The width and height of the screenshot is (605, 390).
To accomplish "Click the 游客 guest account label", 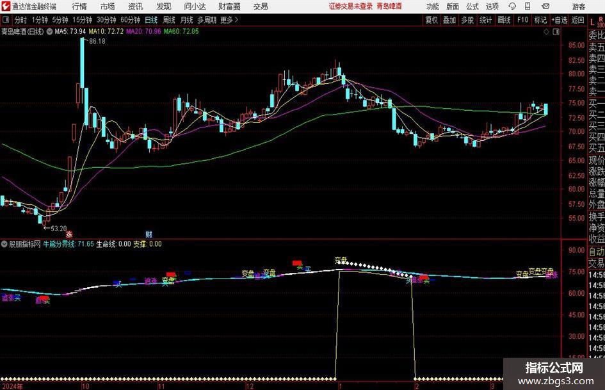I will (x=579, y=6).
